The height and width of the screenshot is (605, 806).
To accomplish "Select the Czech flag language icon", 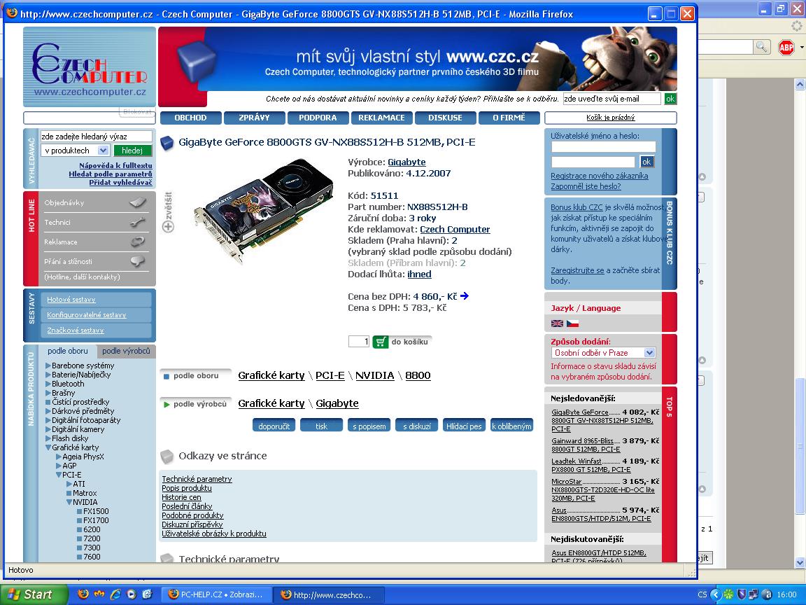I will [572, 323].
